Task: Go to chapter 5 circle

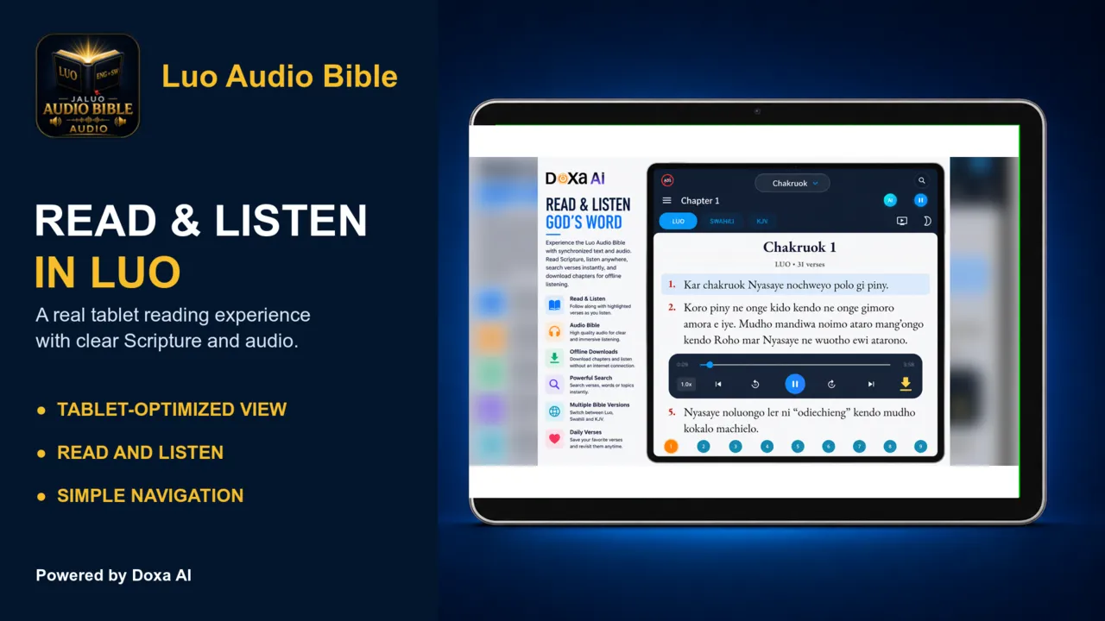Action: 798,446
